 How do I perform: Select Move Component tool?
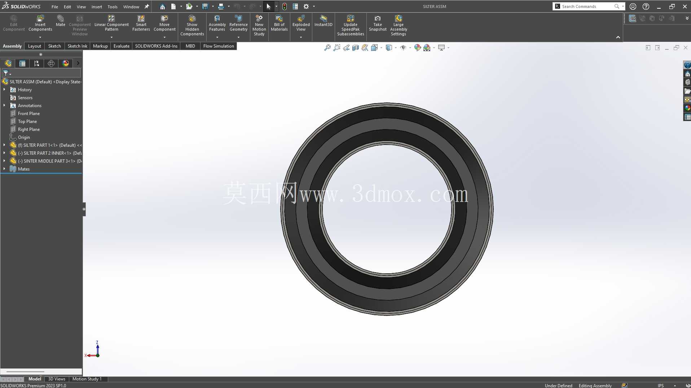164,23
